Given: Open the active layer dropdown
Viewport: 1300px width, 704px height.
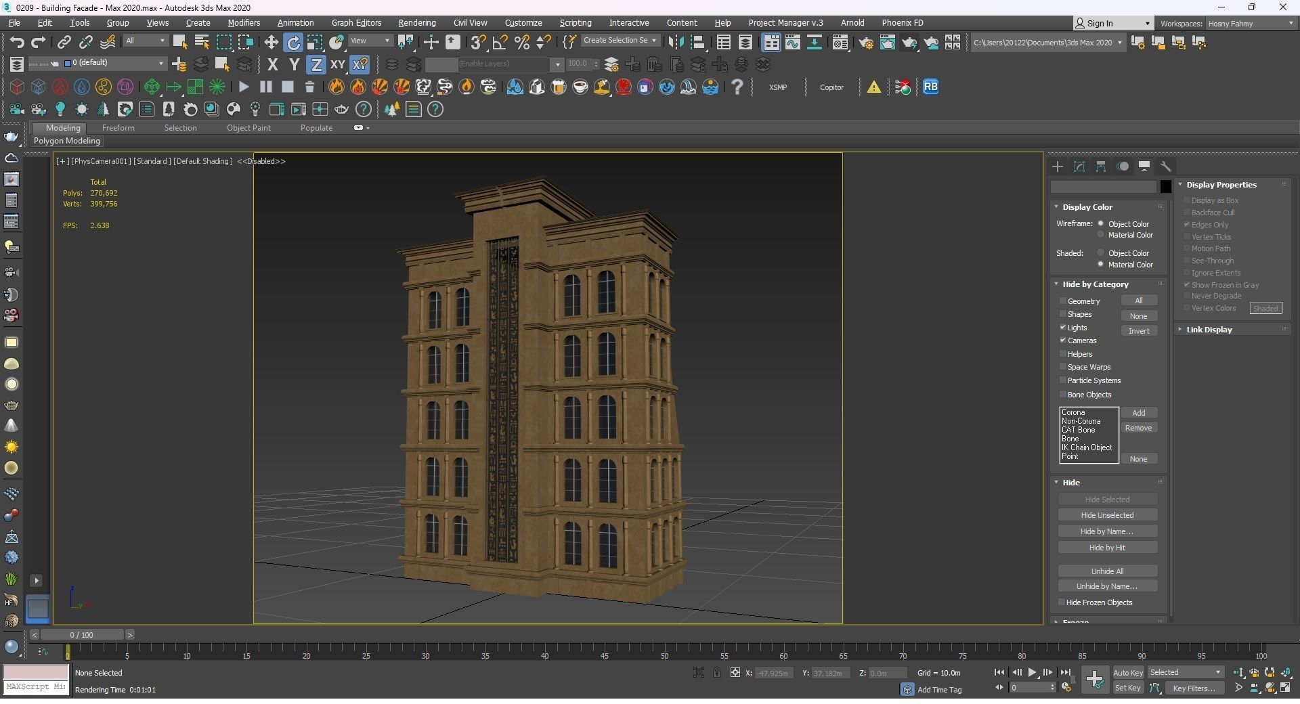Looking at the screenshot, I should (160, 63).
